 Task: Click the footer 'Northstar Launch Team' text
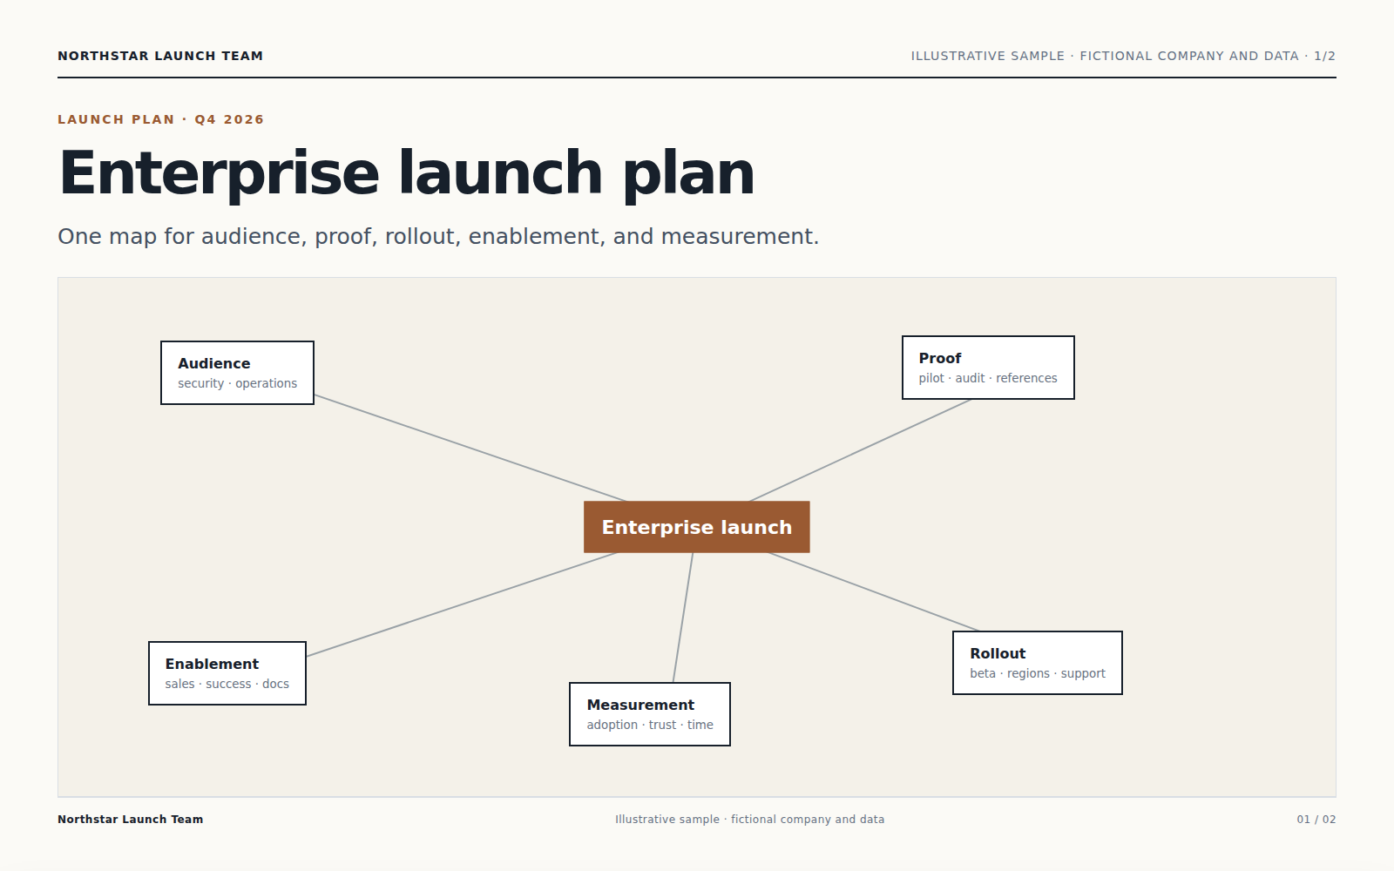coord(131,820)
